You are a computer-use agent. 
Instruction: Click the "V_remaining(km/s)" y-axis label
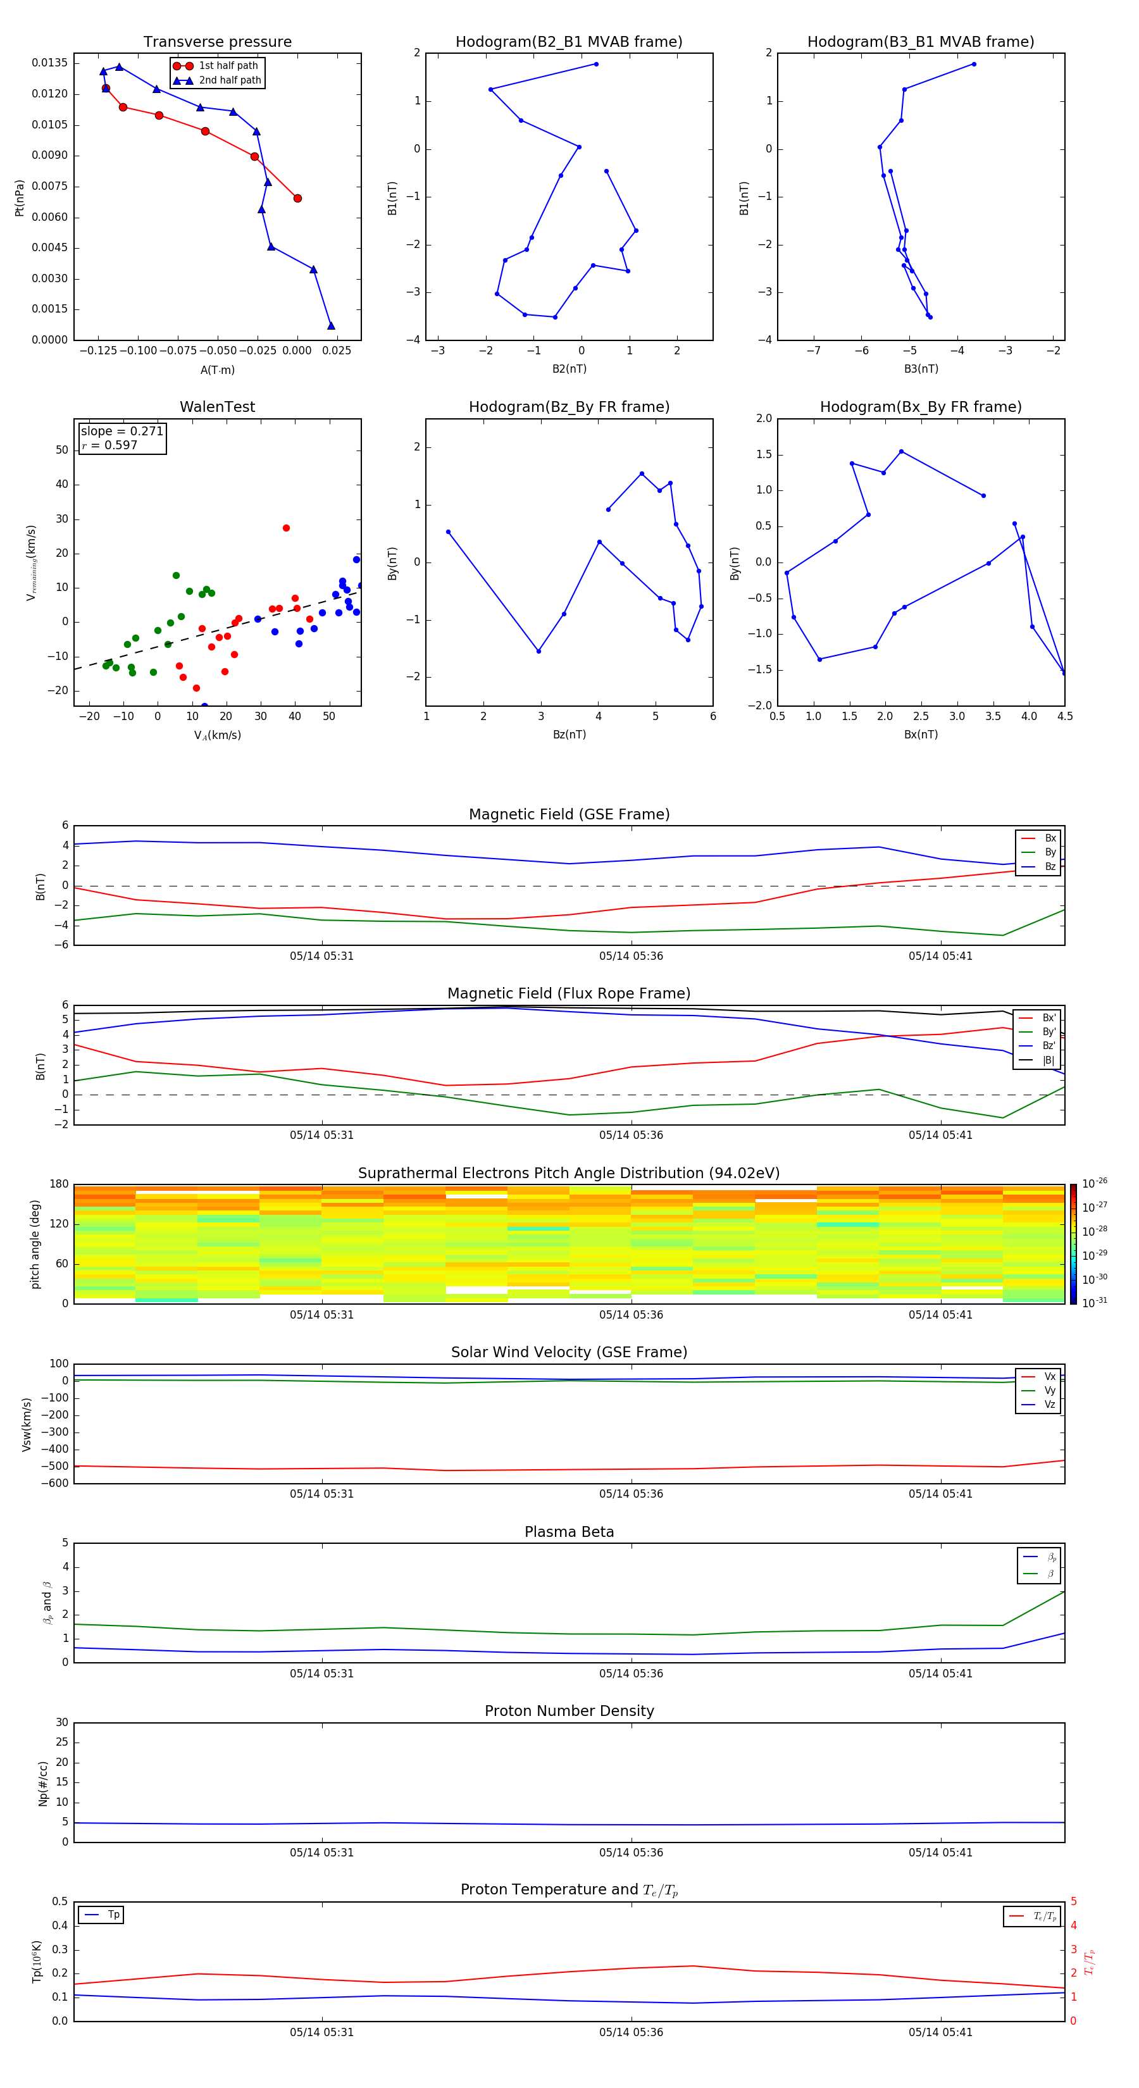pos(31,562)
